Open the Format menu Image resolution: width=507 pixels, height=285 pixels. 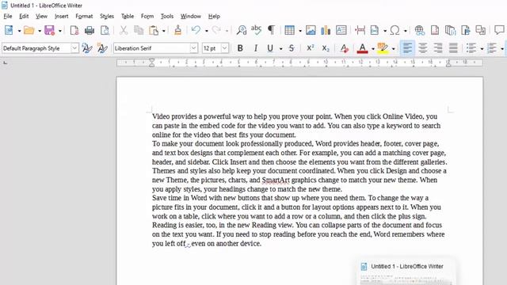(x=84, y=16)
